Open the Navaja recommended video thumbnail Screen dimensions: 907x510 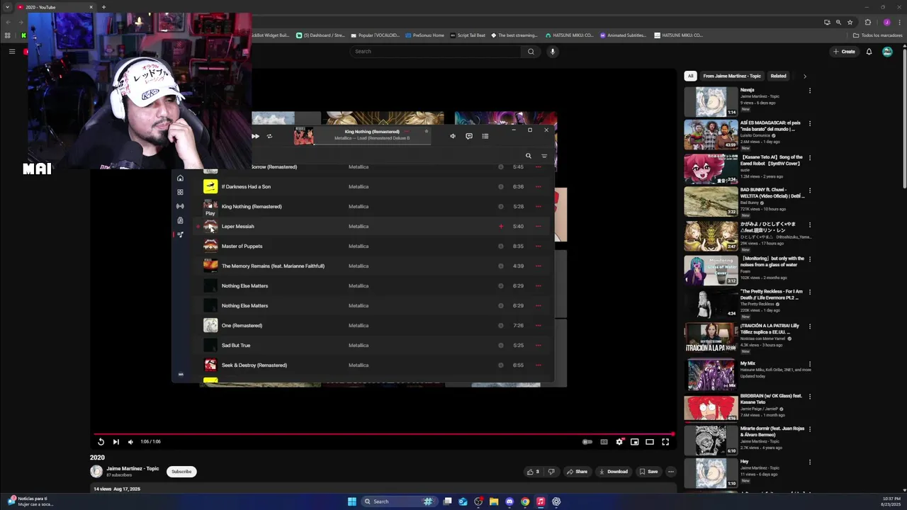(x=711, y=102)
